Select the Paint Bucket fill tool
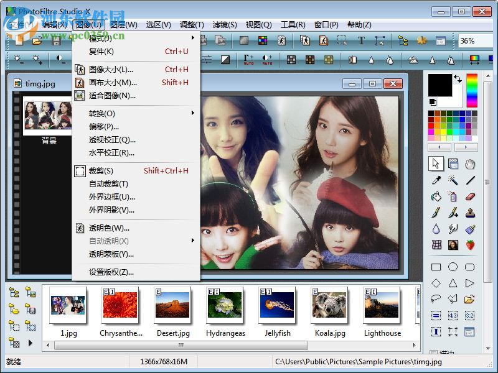This screenshot has height=373, width=498. (436, 198)
